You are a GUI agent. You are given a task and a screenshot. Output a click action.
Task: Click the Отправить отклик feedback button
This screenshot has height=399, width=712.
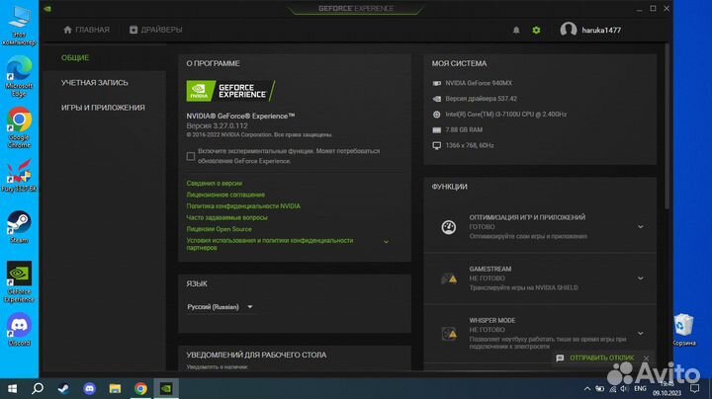(x=594, y=358)
